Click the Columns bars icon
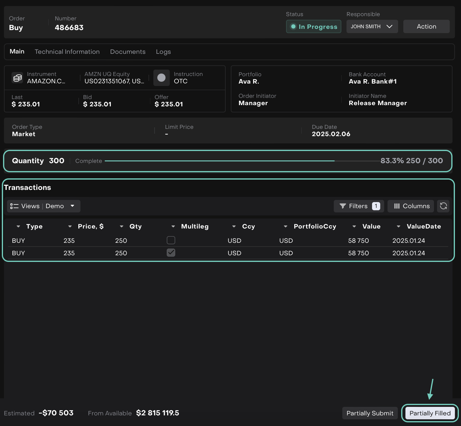Screen dimensions: 461x426 click(x=397, y=206)
